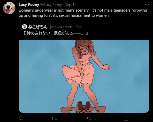Open the quoted tweet's Japanese caption text
Viewport: 153px width, 122px height.
tap(56, 33)
